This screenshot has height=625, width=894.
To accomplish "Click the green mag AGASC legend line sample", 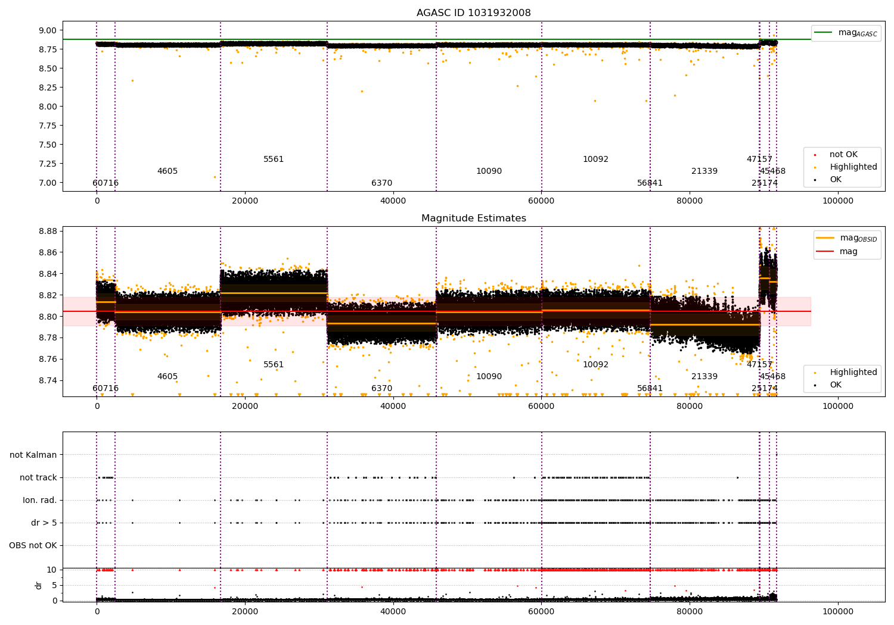I will click(x=824, y=33).
